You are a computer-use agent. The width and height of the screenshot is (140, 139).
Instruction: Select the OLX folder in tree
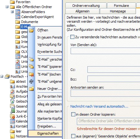click(24, 52)
